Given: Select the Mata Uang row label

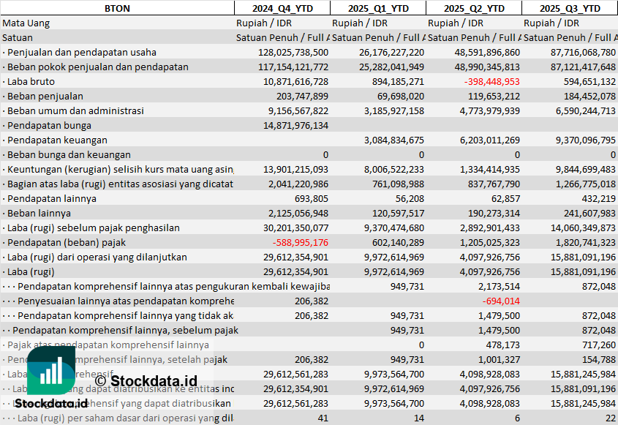Looking at the screenshot, I should coord(26,23).
